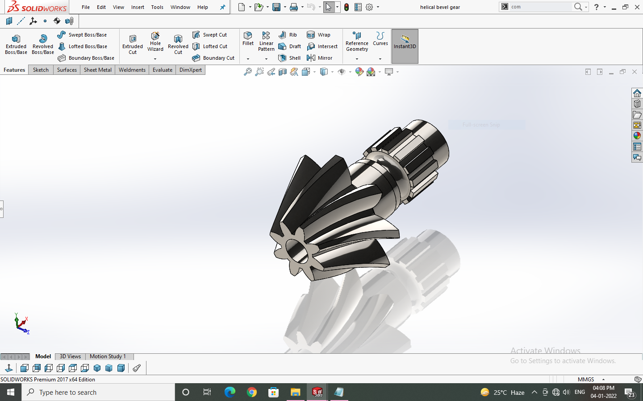Click the Rebuild traffic light icon

[x=347, y=7]
